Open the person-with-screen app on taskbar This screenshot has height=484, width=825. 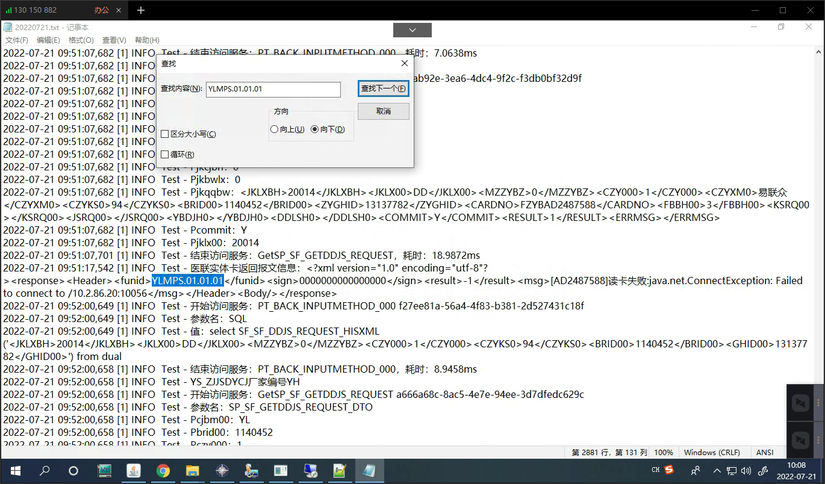point(251,470)
